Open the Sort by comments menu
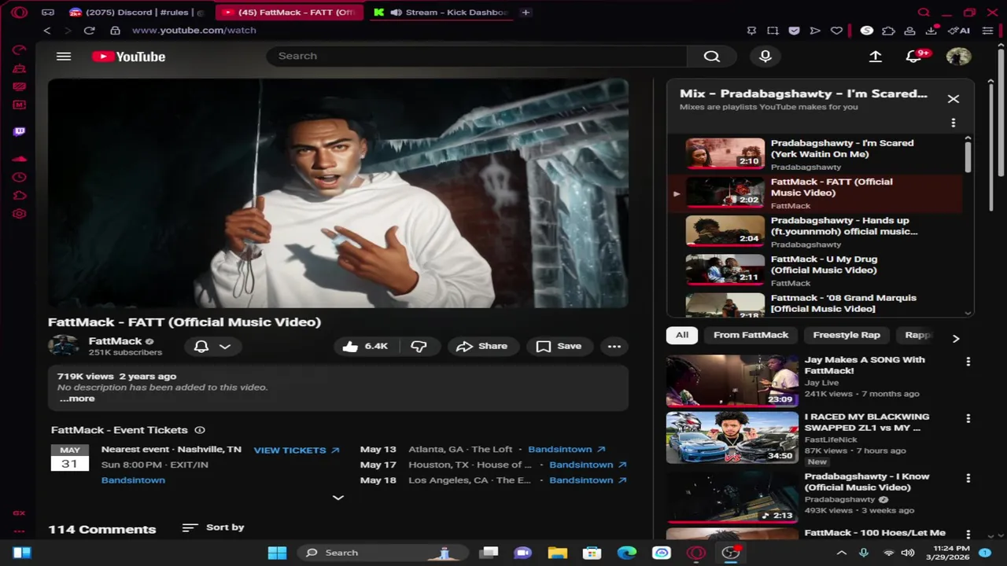Viewport: 1007px width, 566px height. (213, 527)
